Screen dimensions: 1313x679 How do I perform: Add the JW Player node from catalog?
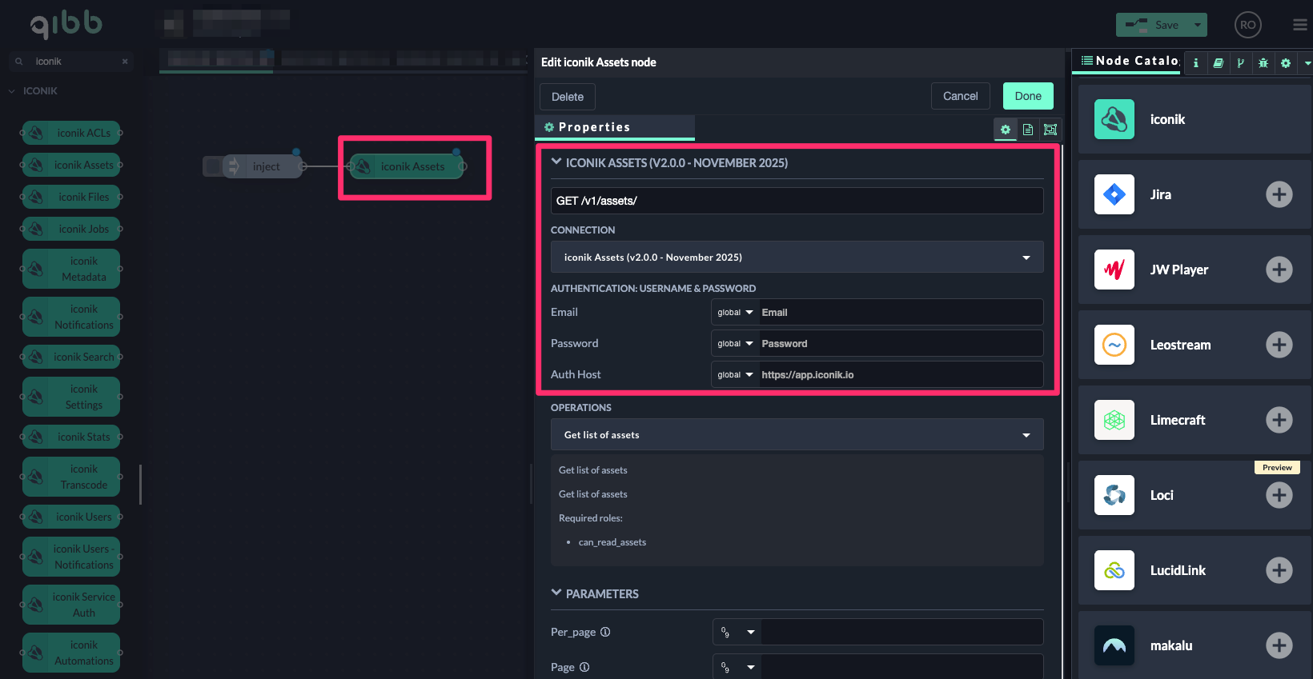(x=1279, y=270)
